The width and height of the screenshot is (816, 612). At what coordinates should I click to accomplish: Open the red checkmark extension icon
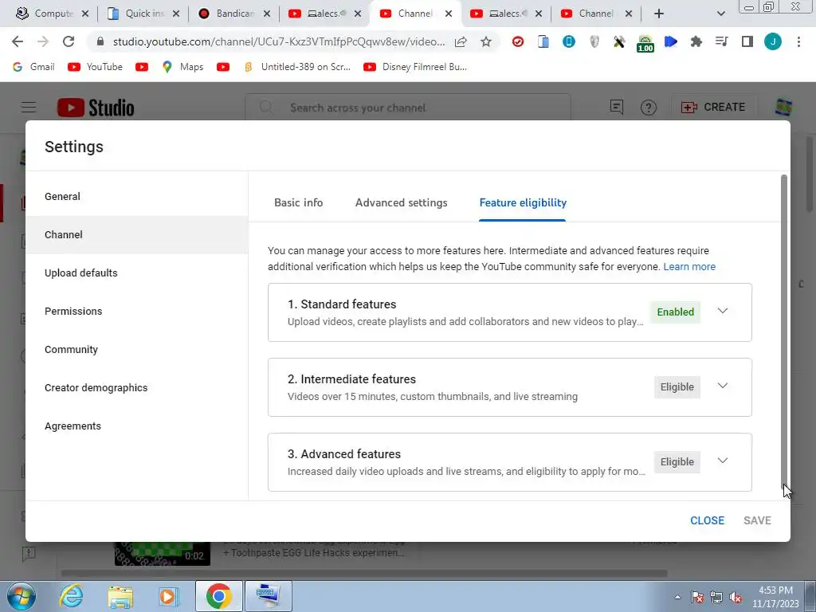(x=518, y=41)
